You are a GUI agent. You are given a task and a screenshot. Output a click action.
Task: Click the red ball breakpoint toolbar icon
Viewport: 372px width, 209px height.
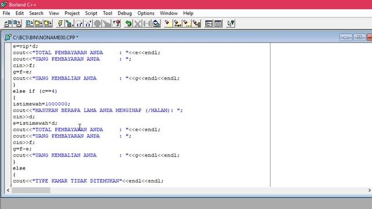point(116,23)
